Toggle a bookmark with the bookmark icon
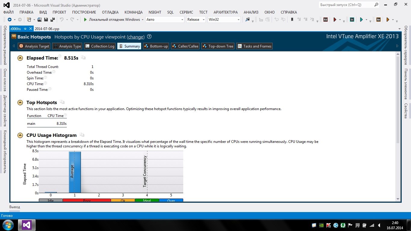 292,20
